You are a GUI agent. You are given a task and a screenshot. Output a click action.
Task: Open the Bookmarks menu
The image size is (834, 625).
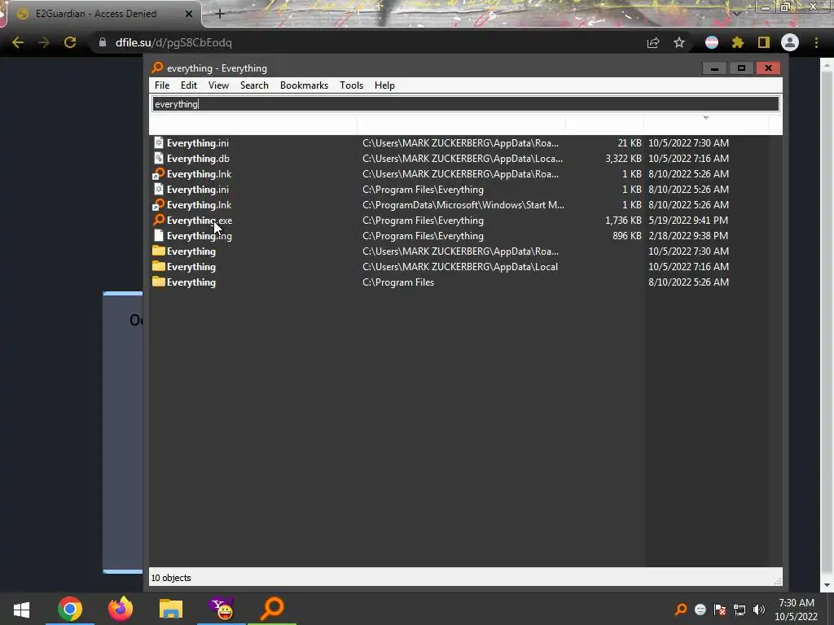304,85
